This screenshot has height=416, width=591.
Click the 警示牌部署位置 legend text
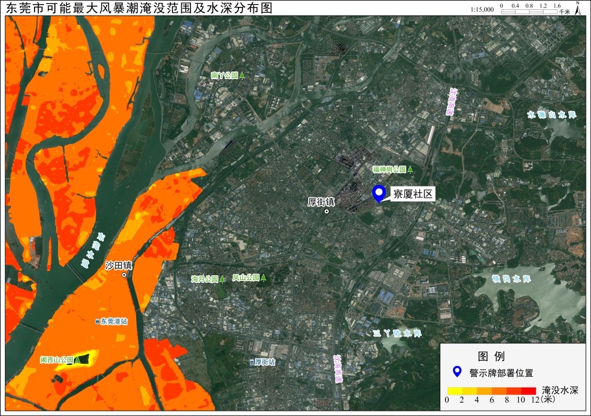pyautogui.click(x=502, y=373)
